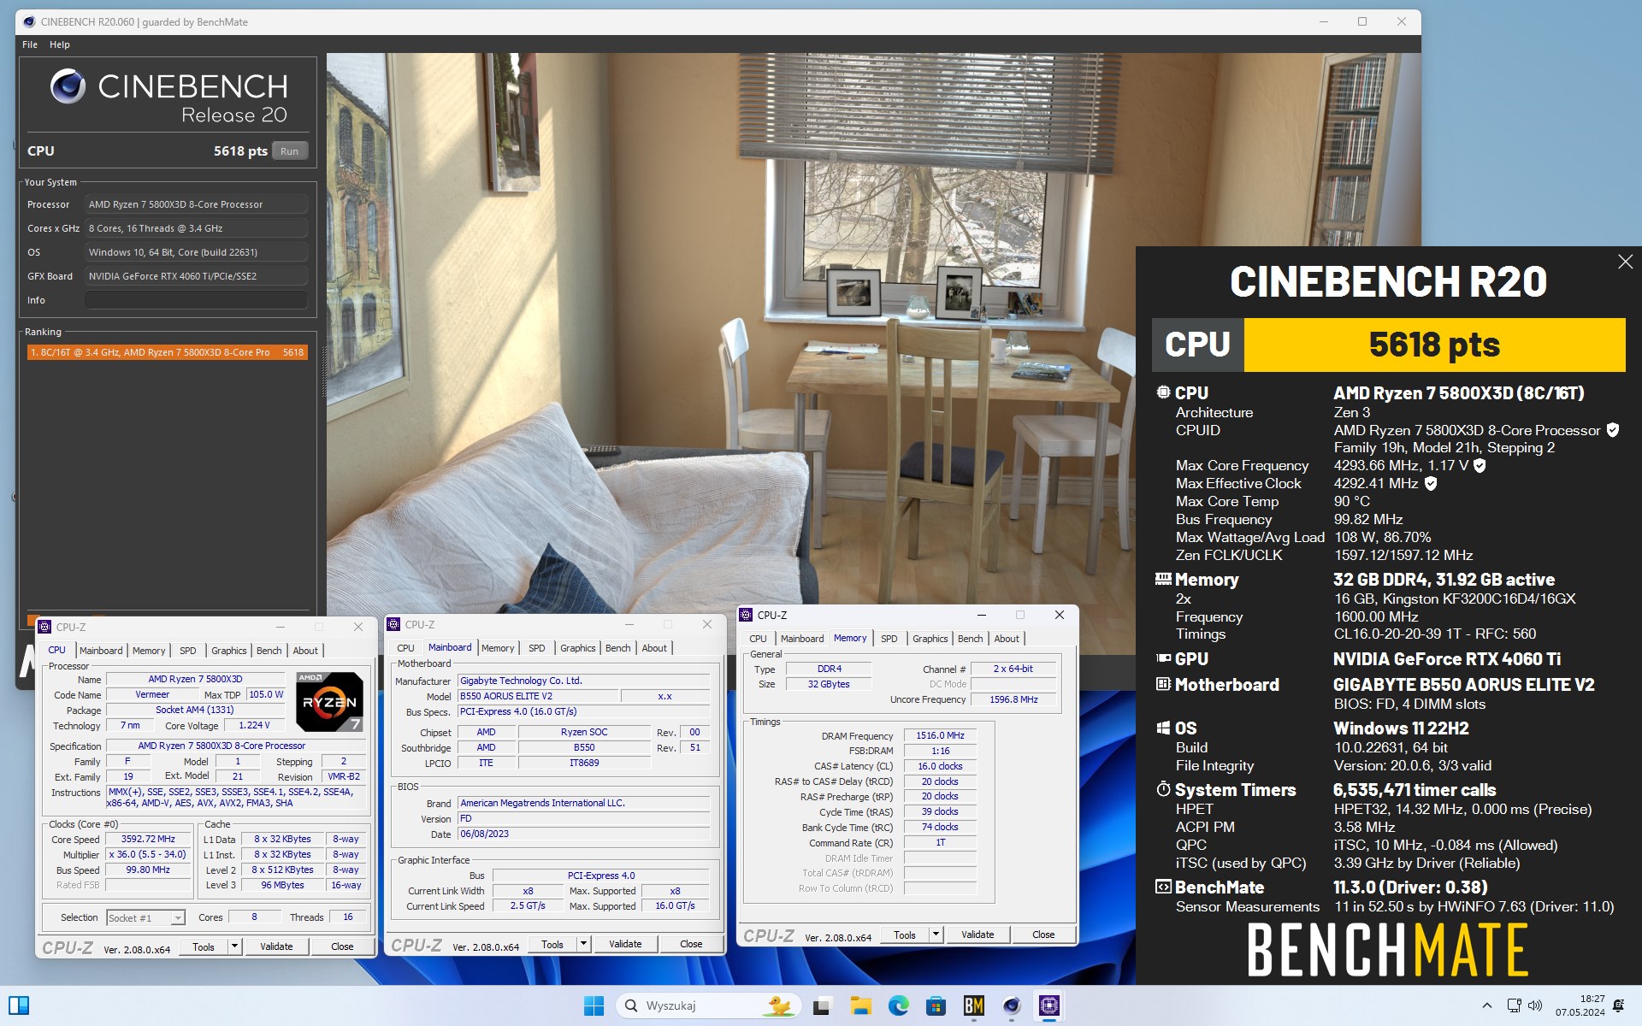Click Validate in right CPU-Z window

click(978, 935)
